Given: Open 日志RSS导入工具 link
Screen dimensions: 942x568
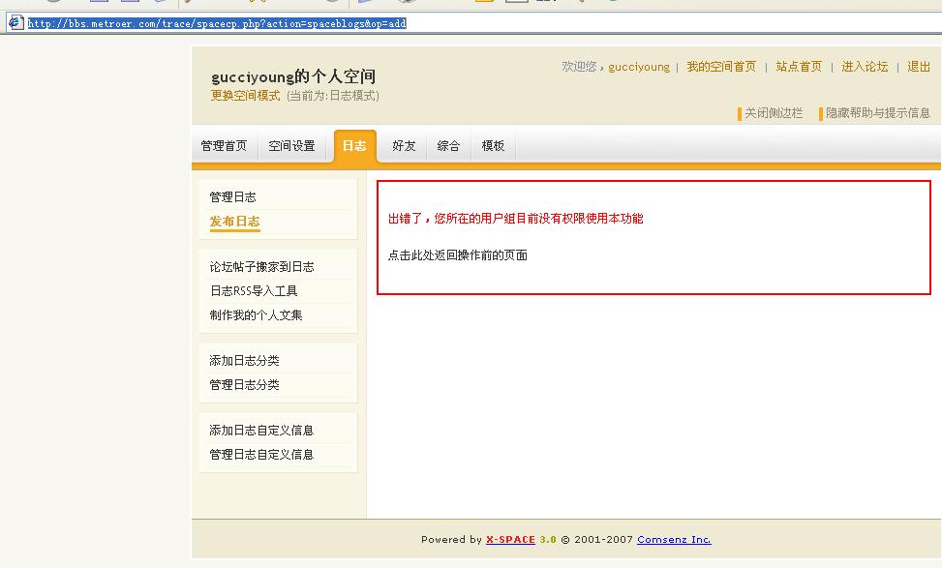Looking at the screenshot, I should 254,291.
